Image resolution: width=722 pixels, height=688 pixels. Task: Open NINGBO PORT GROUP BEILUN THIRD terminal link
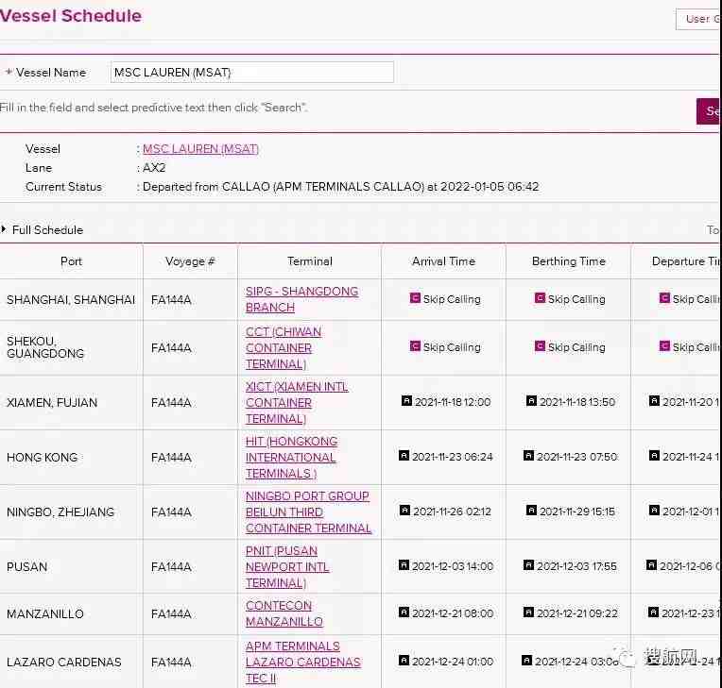pyautogui.click(x=308, y=512)
